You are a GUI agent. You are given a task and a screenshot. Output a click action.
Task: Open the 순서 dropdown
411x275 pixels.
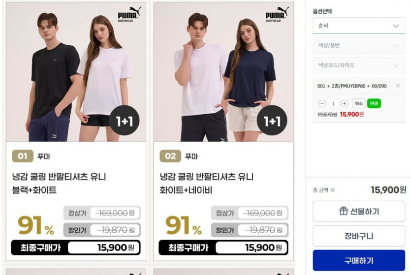358,26
